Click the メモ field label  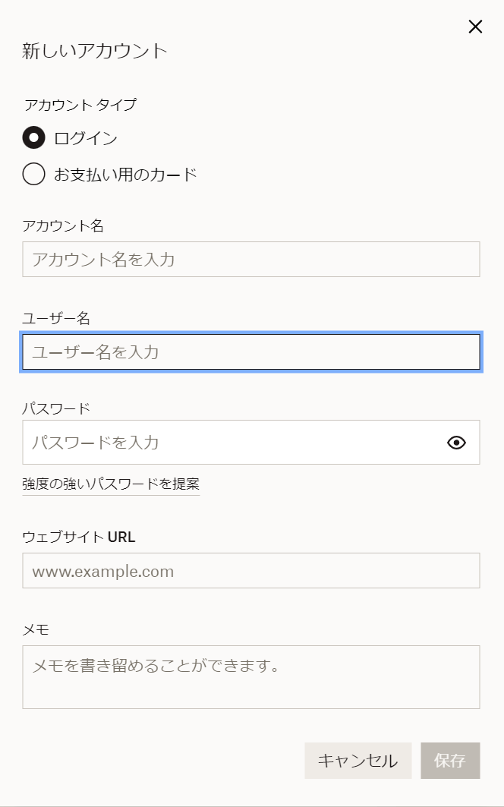pyautogui.click(x=36, y=629)
